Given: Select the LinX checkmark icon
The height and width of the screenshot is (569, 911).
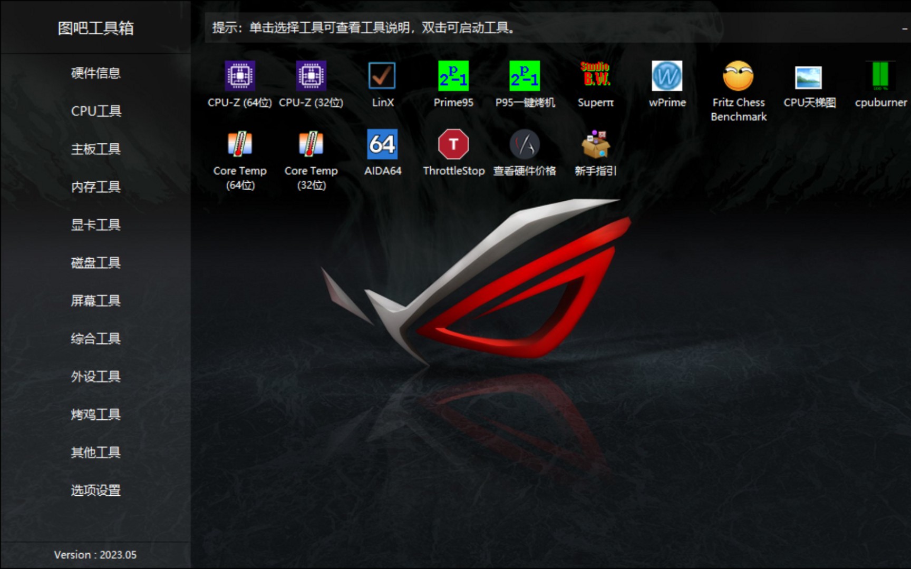Looking at the screenshot, I should pos(382,76).
